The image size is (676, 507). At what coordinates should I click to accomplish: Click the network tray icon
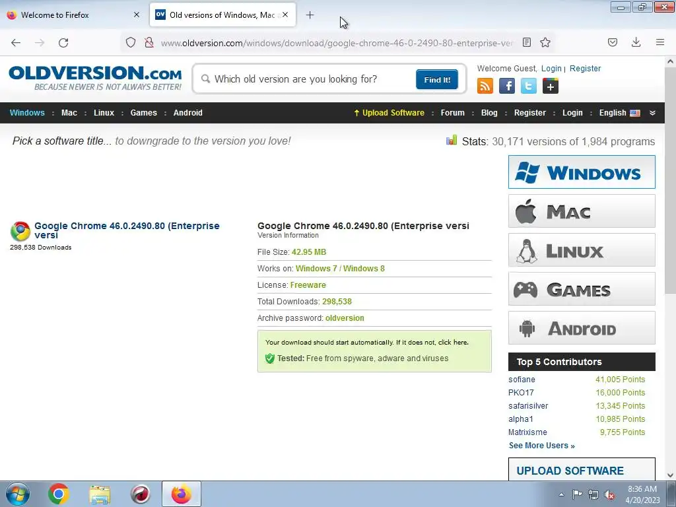tap(593, 494)
